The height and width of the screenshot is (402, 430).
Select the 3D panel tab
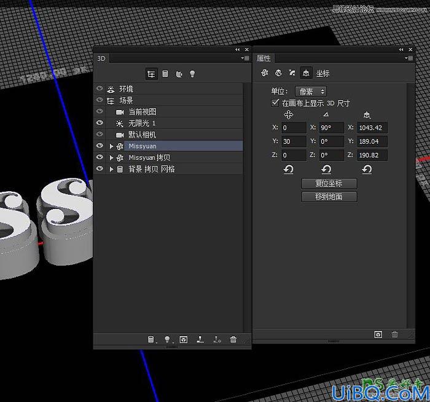coord(101,58)
